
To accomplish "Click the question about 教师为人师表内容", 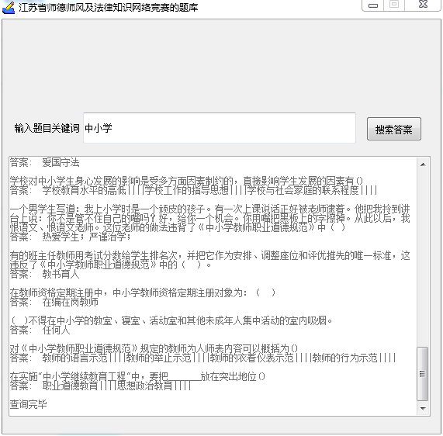I will point(154,348).
